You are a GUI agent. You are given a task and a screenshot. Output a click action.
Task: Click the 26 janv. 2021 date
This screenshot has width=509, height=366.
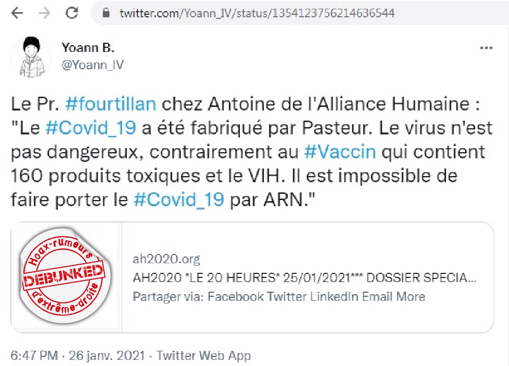tap(107, 356)
